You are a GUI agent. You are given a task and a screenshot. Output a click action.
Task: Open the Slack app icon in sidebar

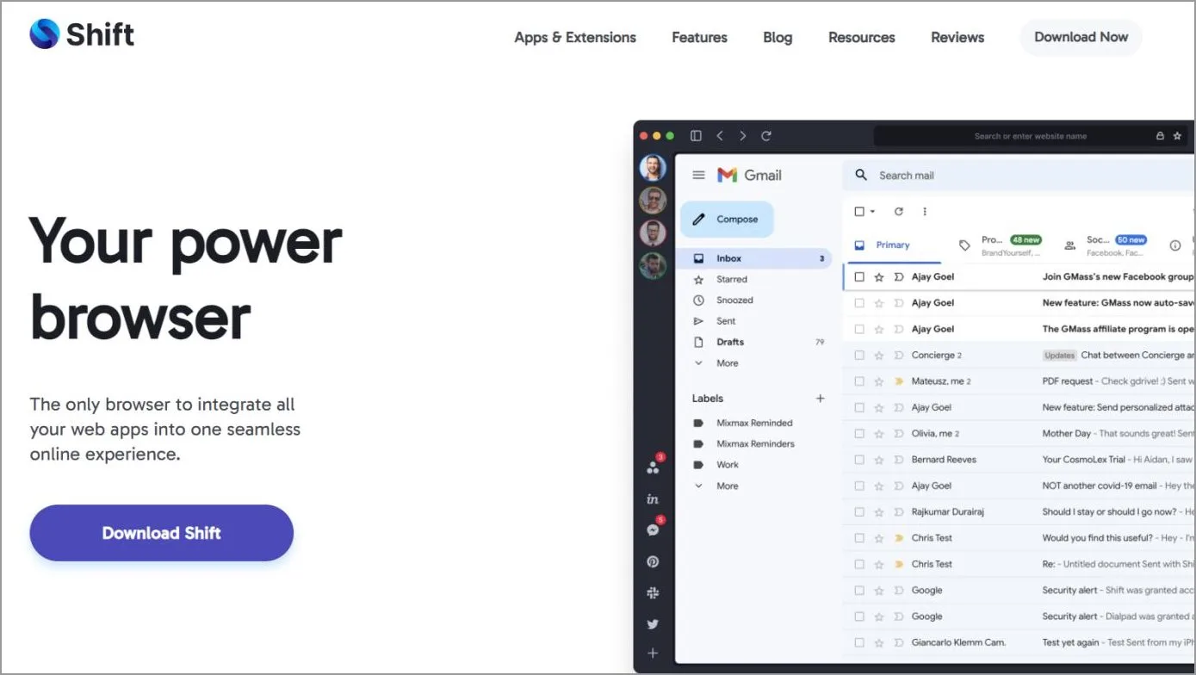point(653,592)
